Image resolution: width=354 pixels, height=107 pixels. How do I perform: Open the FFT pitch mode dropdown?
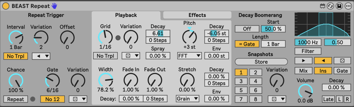click(189, 56)
